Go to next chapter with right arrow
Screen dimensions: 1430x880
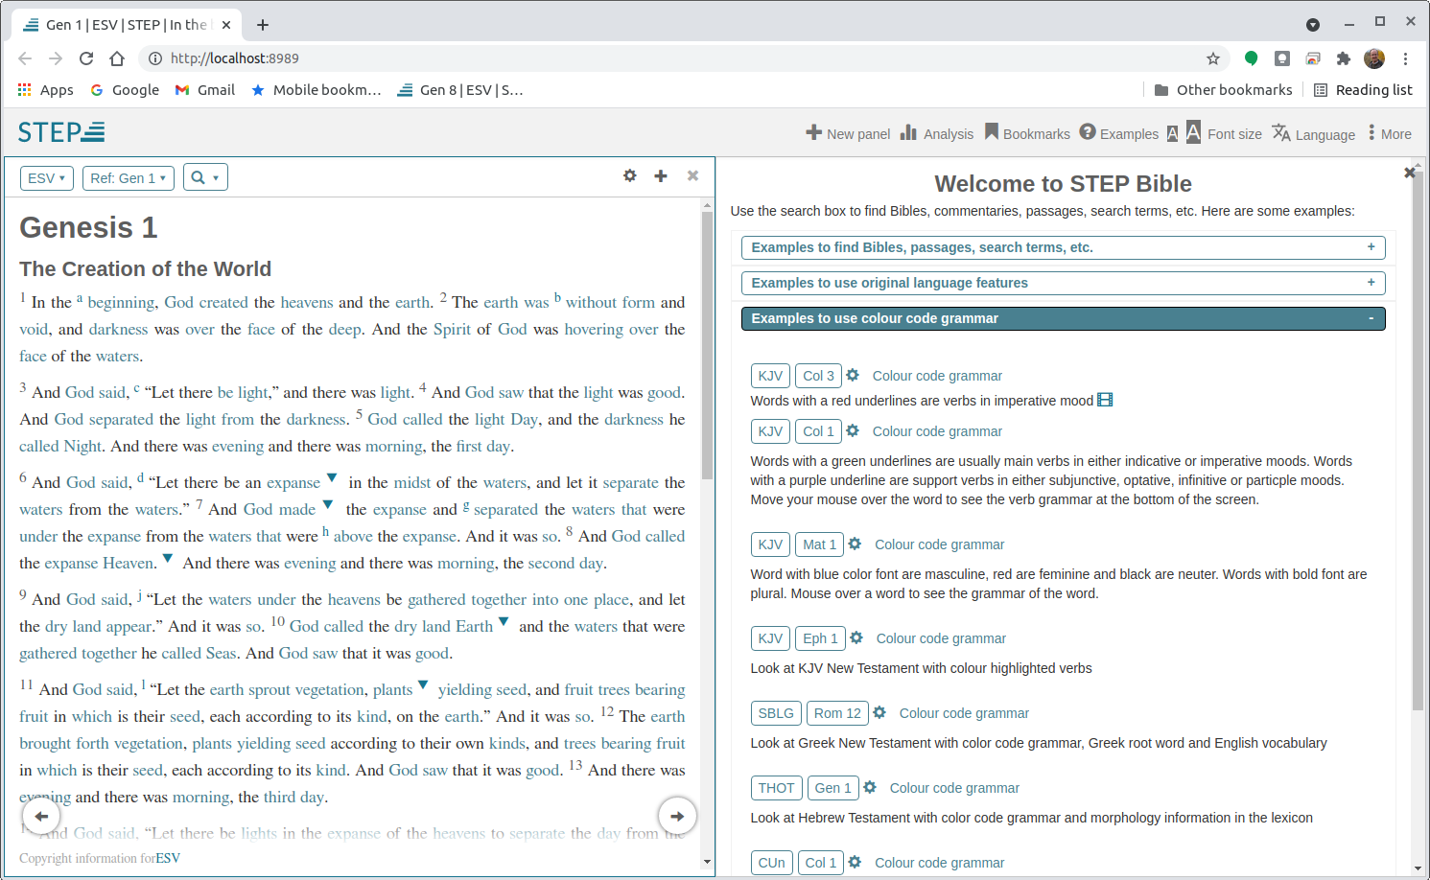pos(677,816)
